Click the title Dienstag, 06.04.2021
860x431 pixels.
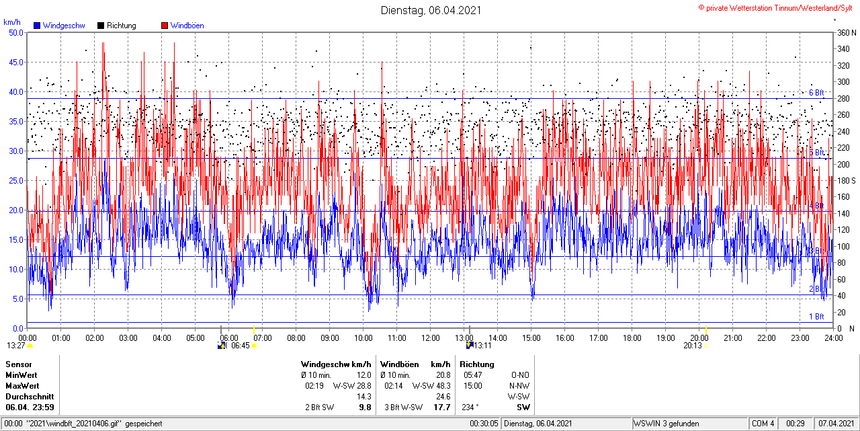pos(431,10)
